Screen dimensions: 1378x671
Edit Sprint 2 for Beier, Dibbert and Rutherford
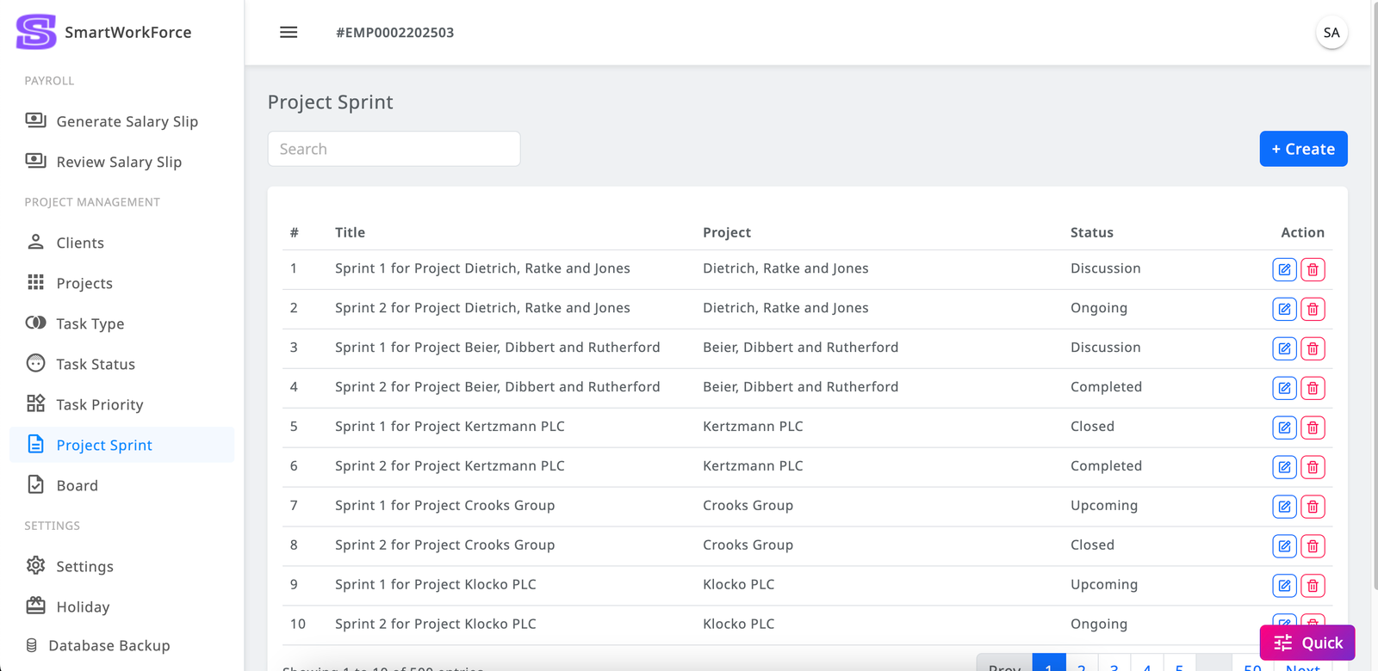click(1284, 388)
